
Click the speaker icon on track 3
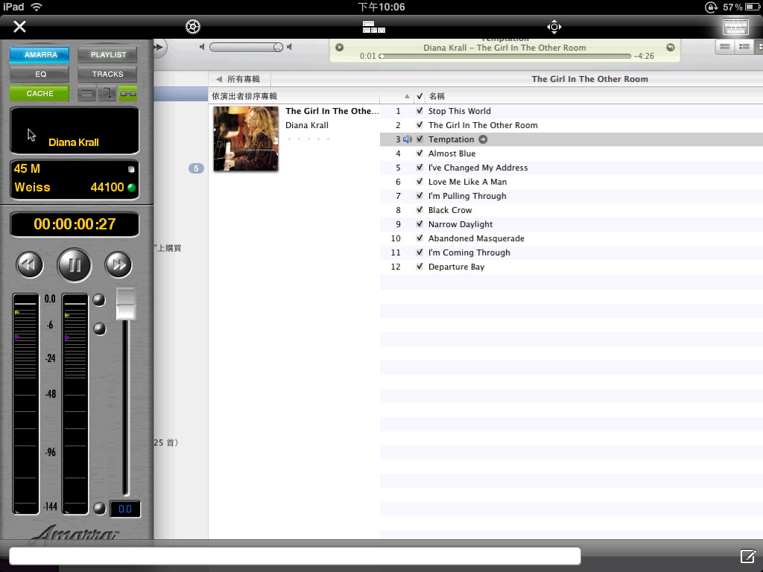(408, 139)
